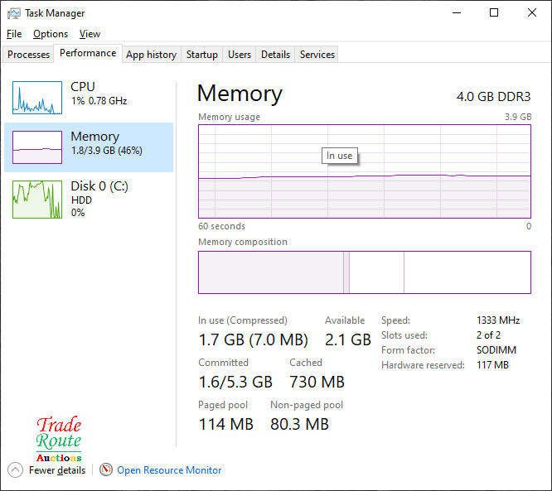Open the Resource Monitor link
The image size is (552, 491).
[169, 469]
